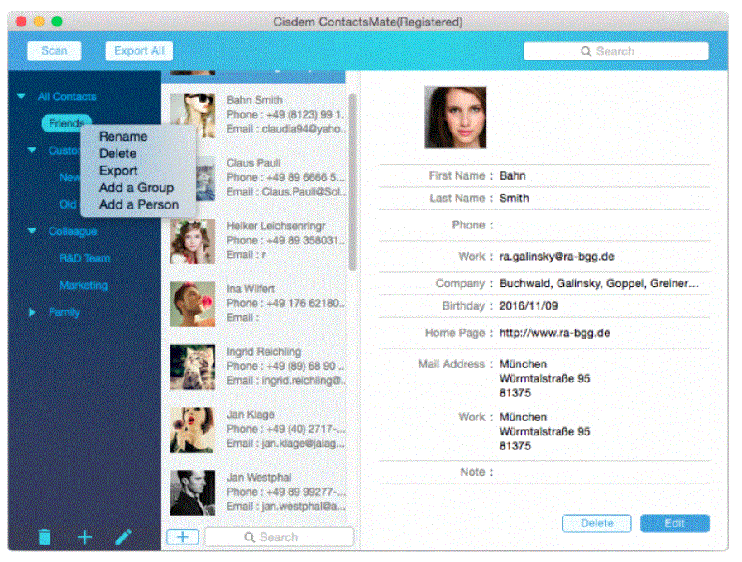This screenshot has height=562, width=742.
Task: Click the Note field label
Action: pyautogui.click(x=472, y=472)
